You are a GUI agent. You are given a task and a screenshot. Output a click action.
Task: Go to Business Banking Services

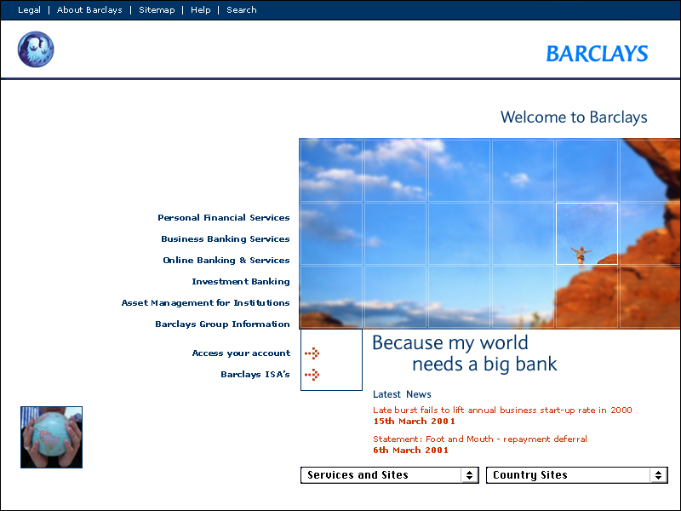226,239
